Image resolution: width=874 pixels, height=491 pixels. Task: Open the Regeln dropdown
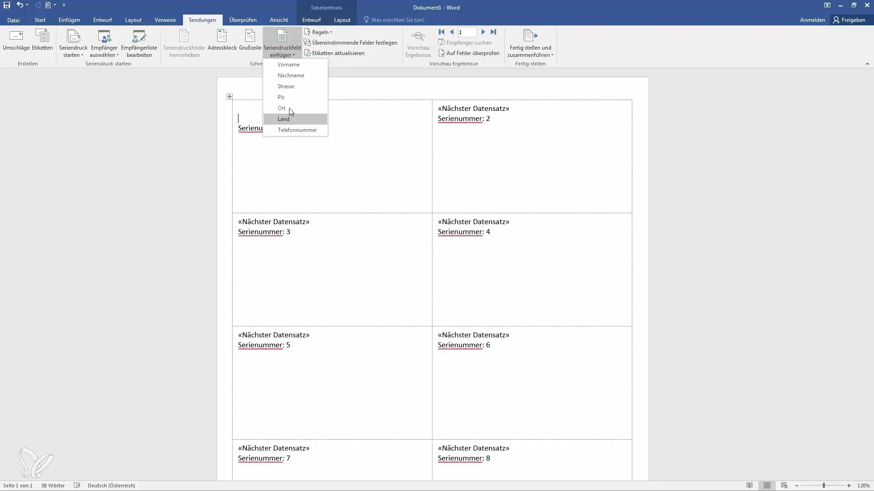coord(319,32)
